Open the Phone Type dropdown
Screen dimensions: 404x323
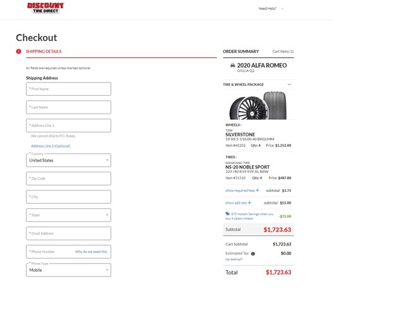69,270
